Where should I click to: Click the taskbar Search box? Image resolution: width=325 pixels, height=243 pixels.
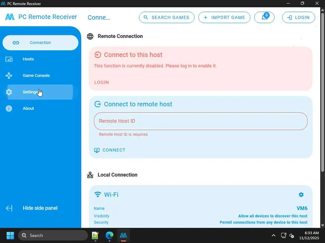tap(53, 235)
